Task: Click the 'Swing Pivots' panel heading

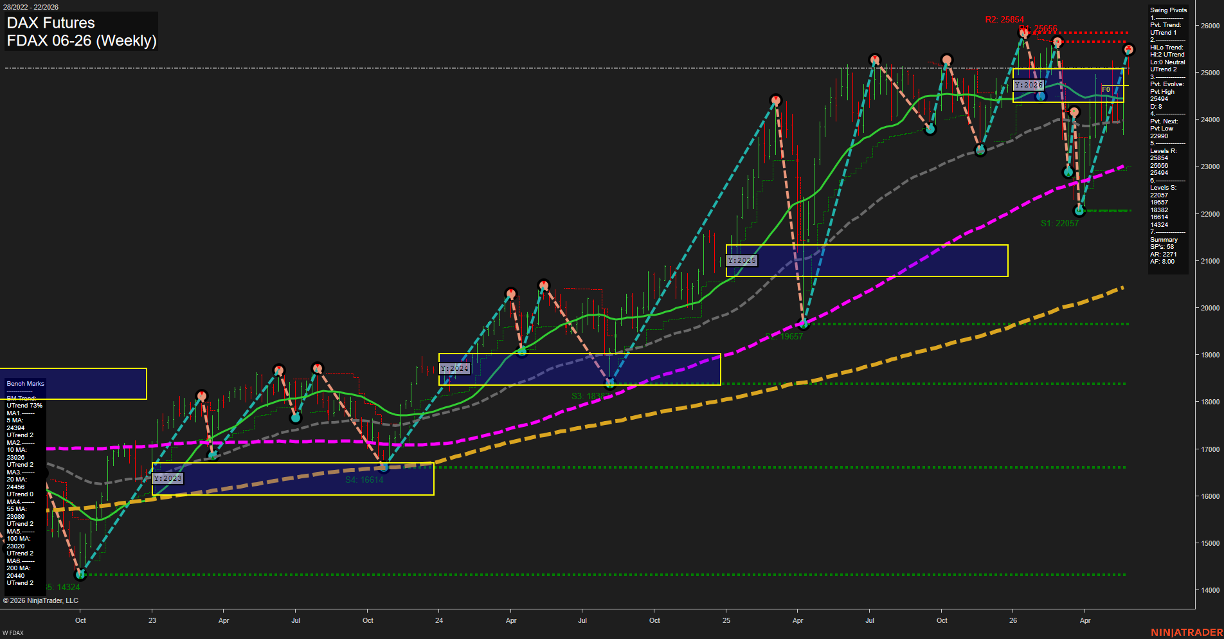Action: [1169, 10]
